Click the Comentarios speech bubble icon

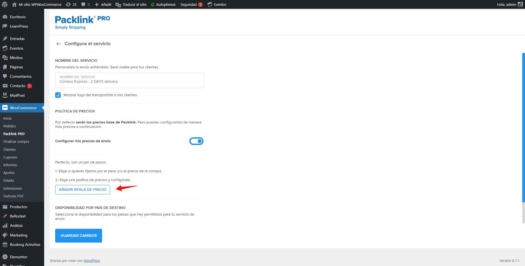pos(5,76)
